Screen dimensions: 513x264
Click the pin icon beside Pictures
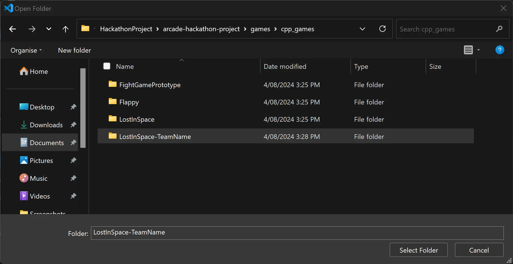[x=73, y=160]
